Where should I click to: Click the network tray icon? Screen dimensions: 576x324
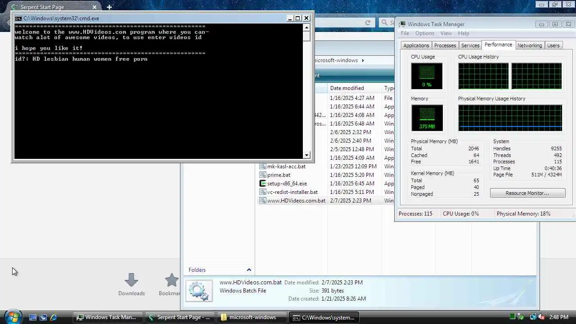(533, 317)
